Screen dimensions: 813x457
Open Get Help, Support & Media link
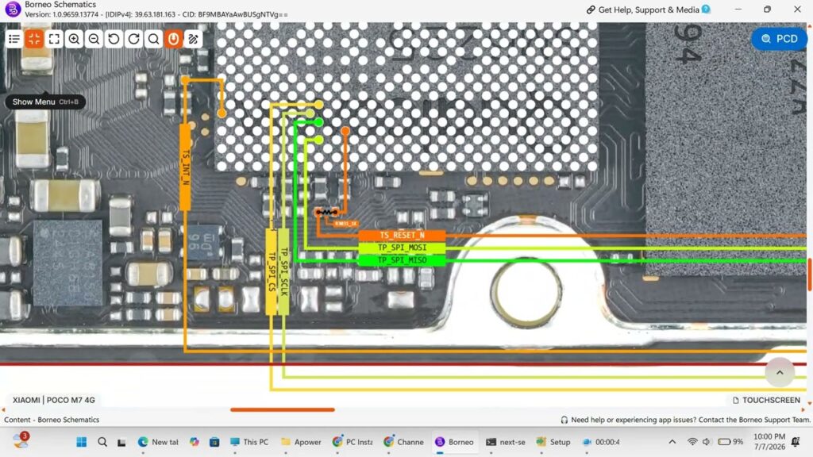[x=648, y=10]
